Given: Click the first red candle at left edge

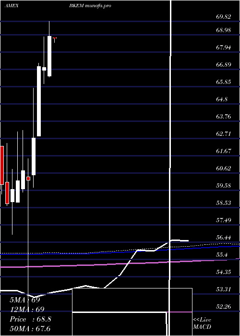Looking at the screenshot, I should (2, 165).
